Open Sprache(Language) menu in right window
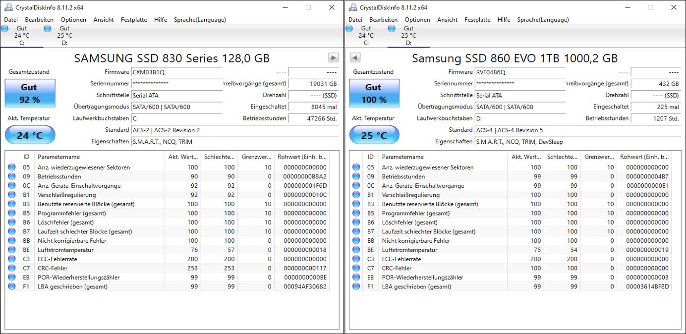The width and height of the screenshot is (686, 334). [x=543, y=20]
